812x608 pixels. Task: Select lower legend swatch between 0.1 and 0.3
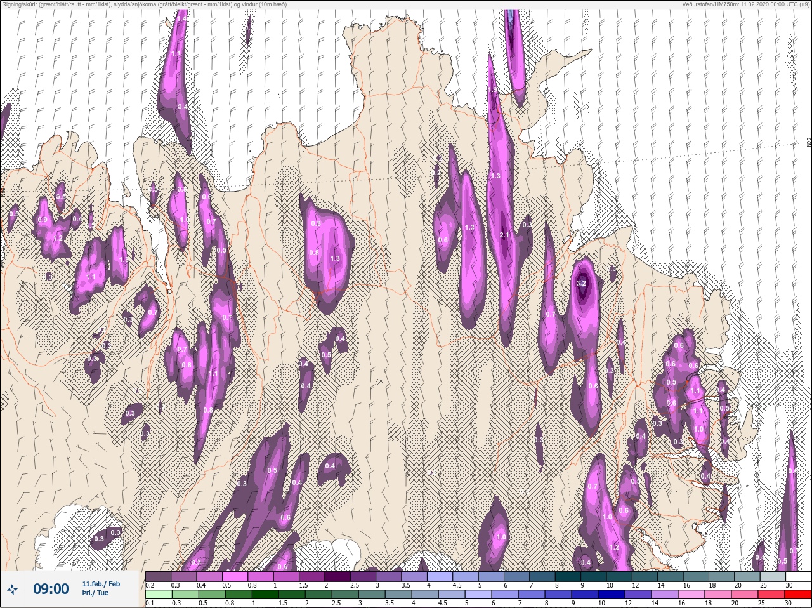pos(158,594)
